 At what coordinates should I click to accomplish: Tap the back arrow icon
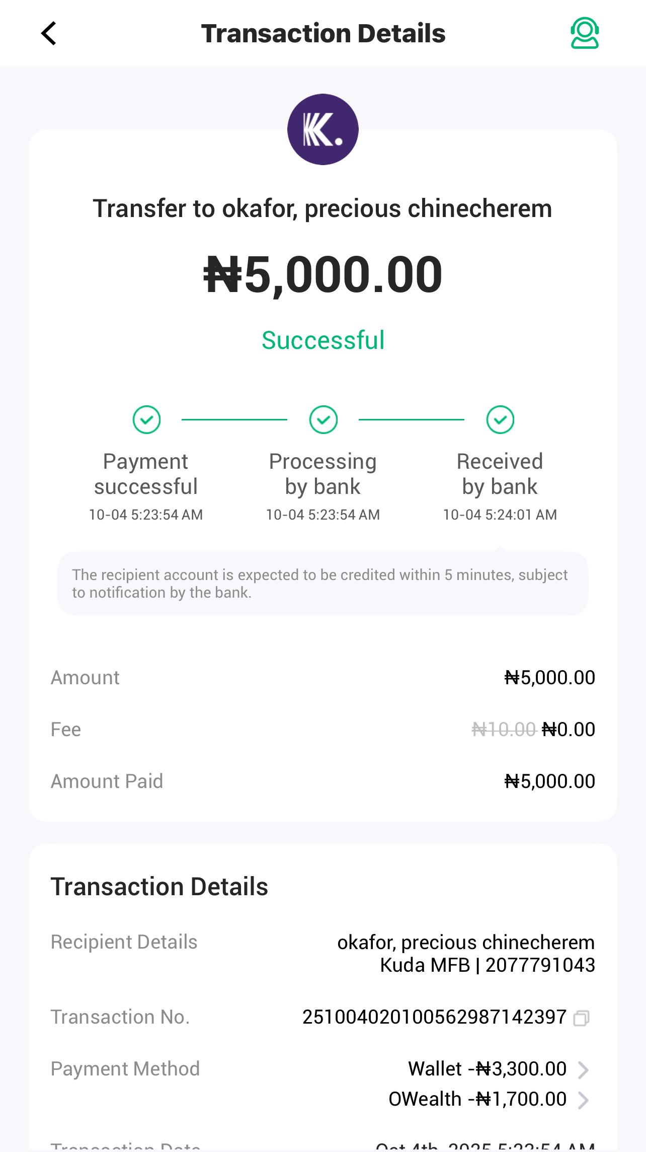pos(49,34)
